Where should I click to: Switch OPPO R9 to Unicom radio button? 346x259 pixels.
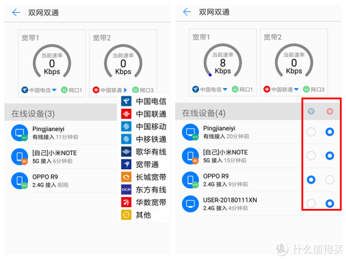pyautogui.click(x=330, y=180)
